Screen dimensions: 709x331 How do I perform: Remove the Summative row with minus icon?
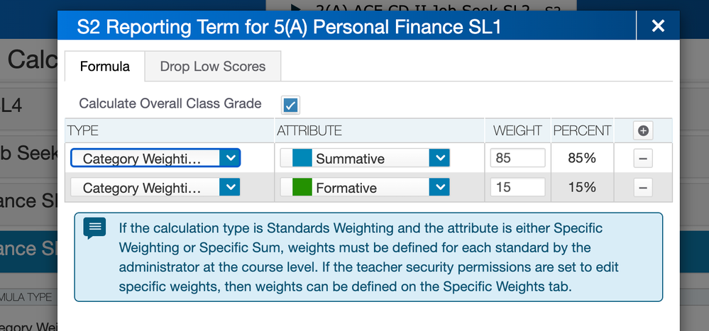point(643,158)
